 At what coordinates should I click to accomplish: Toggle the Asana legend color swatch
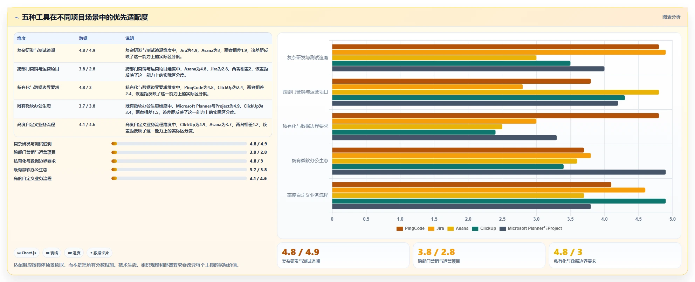pyautogui.click(x=450, y=229)
